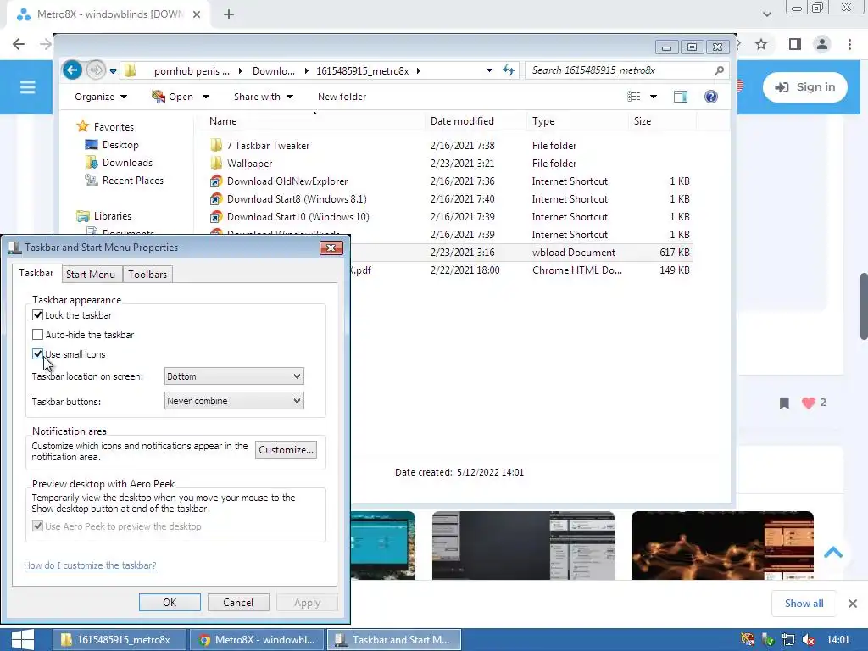Open website hamburger menu icon
Screen dimensions: 868x651
28,87
